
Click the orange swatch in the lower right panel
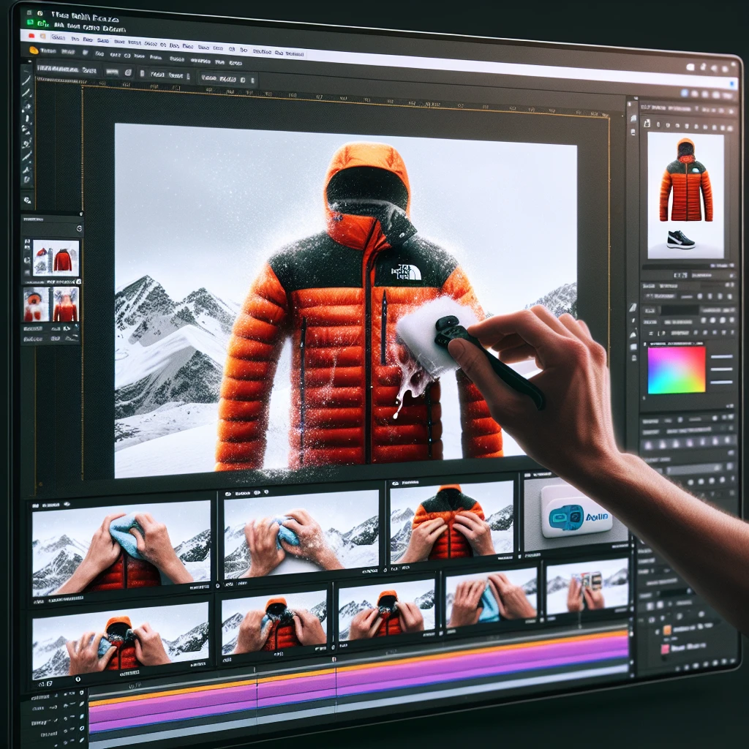[x=667, y=631]
